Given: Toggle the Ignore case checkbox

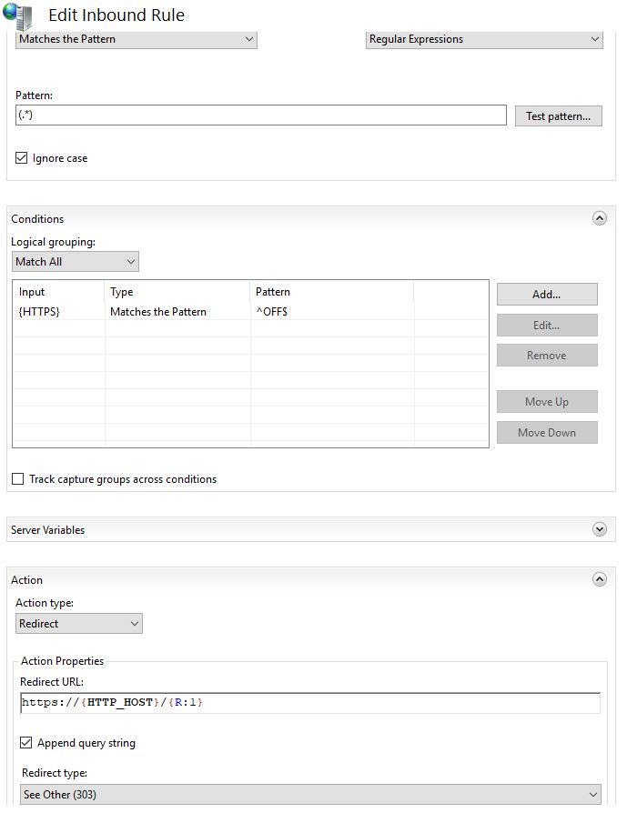Looking at the screenshot, I should click(21, 157).
